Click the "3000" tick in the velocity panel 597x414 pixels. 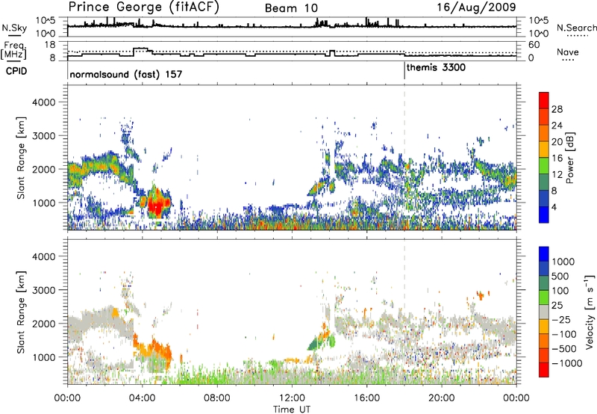tap(43, 290)
